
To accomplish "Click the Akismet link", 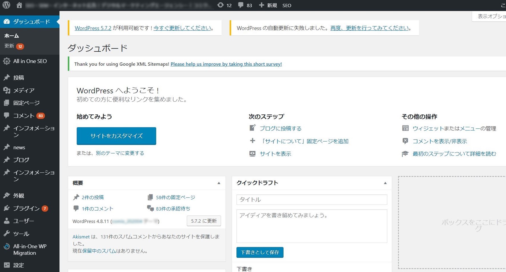I will click(x=81, y=237).
